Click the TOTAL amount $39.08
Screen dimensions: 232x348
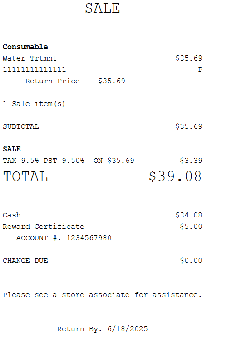point(175,177)
